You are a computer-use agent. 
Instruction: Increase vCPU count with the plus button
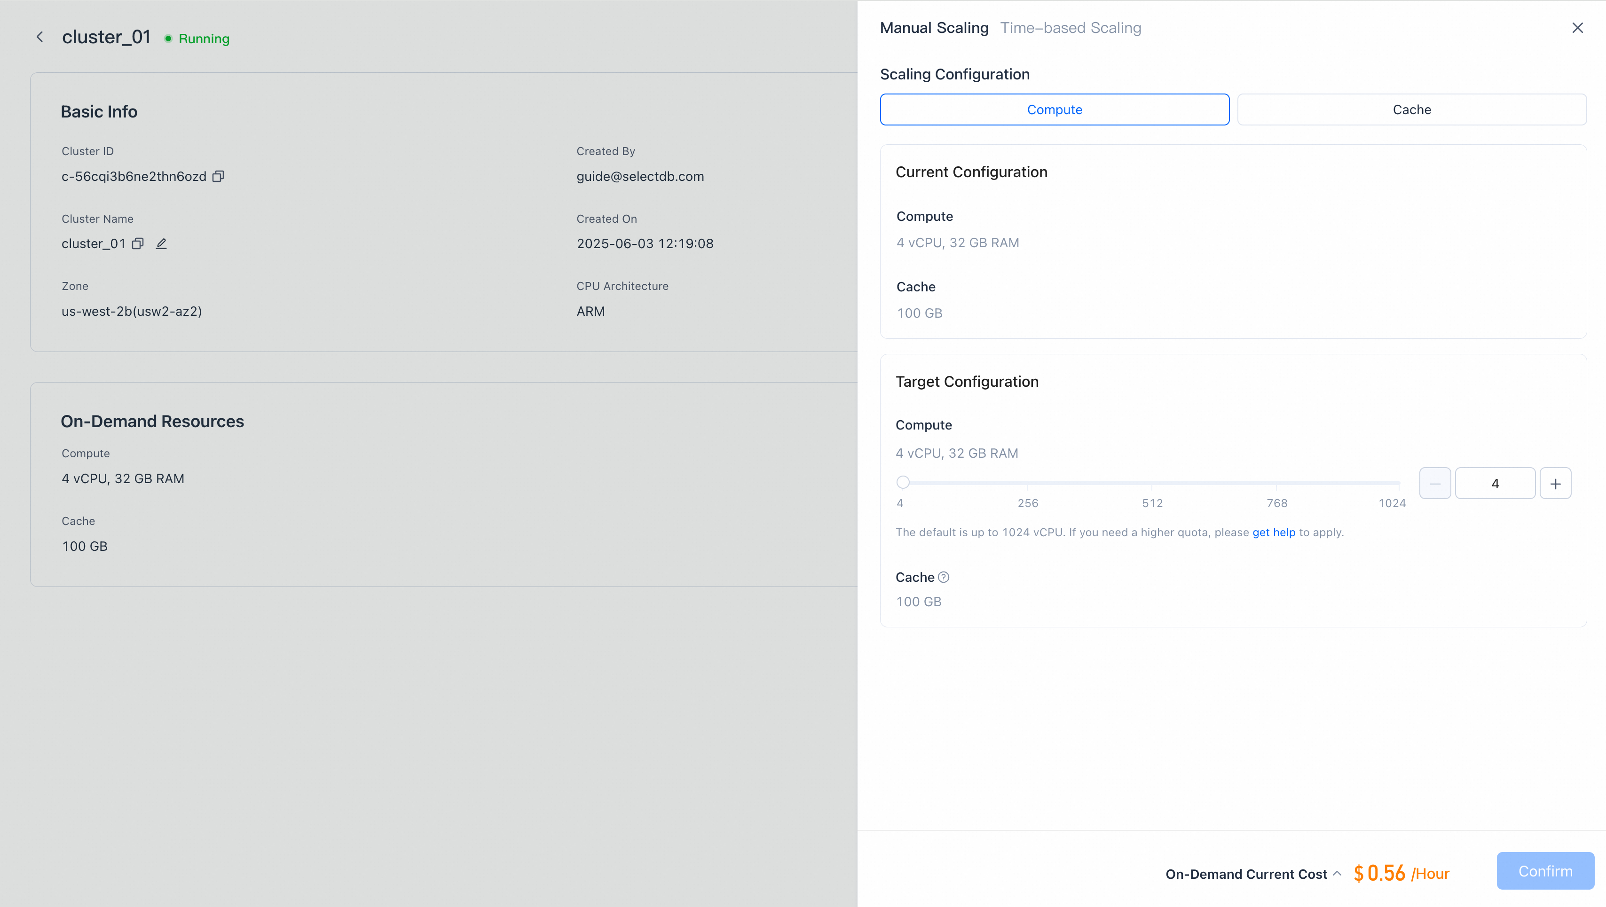1556,483
